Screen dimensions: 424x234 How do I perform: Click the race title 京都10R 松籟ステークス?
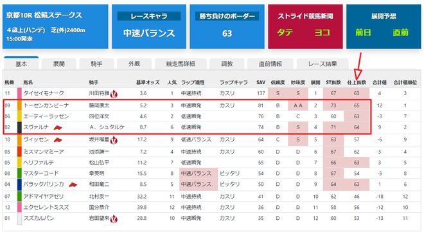coord(44,15)
